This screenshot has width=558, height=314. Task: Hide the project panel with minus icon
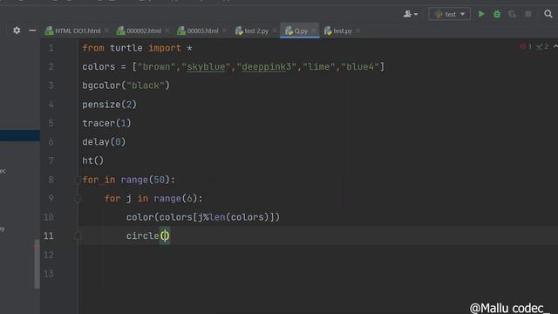click(x=32, y=31)
